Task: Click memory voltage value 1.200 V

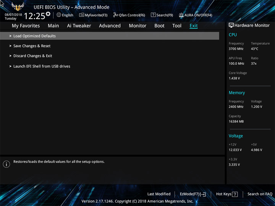Action: coord(256,107)
